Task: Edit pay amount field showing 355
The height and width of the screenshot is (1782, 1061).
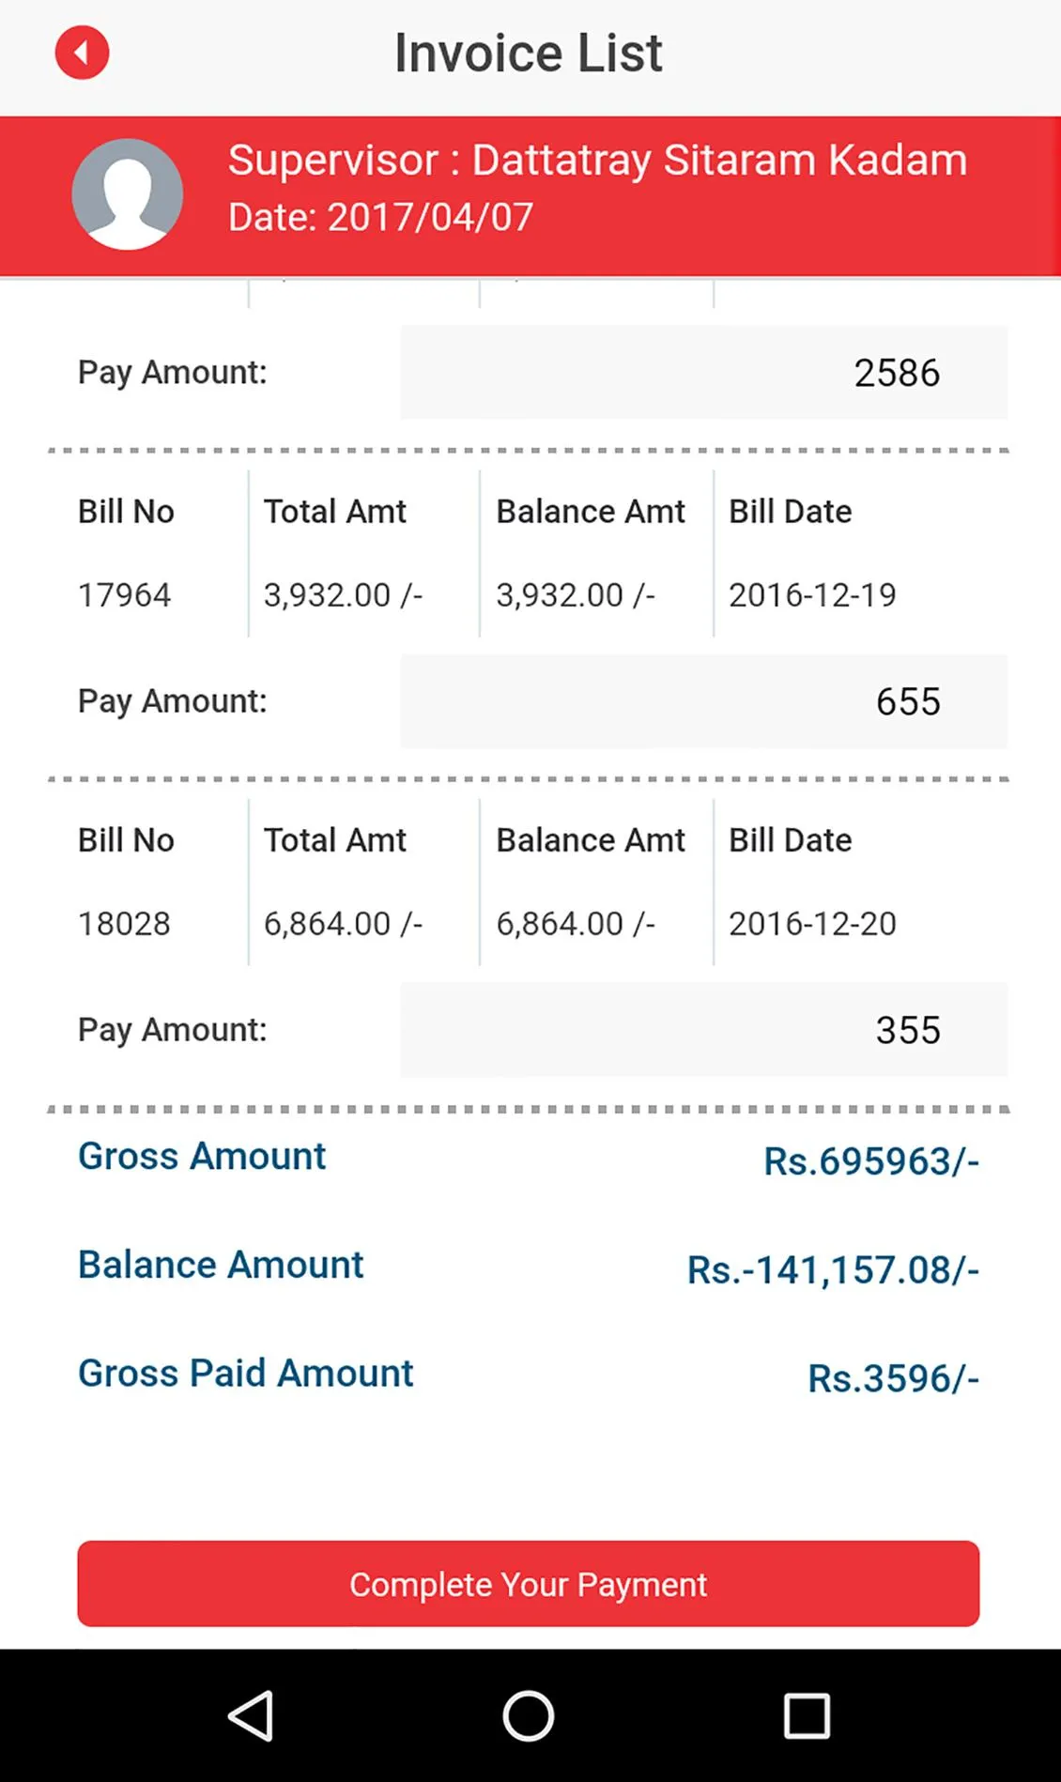Action: [704, 1030]
